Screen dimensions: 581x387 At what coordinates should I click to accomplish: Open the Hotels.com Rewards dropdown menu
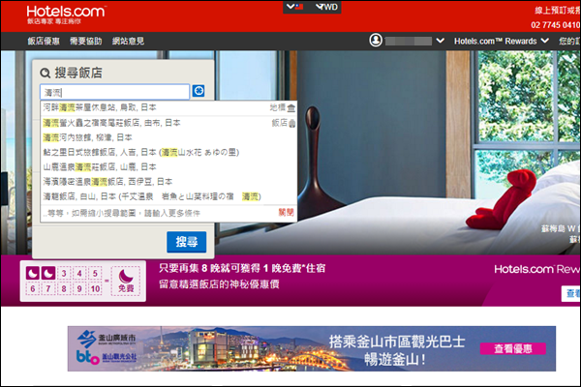502,41
